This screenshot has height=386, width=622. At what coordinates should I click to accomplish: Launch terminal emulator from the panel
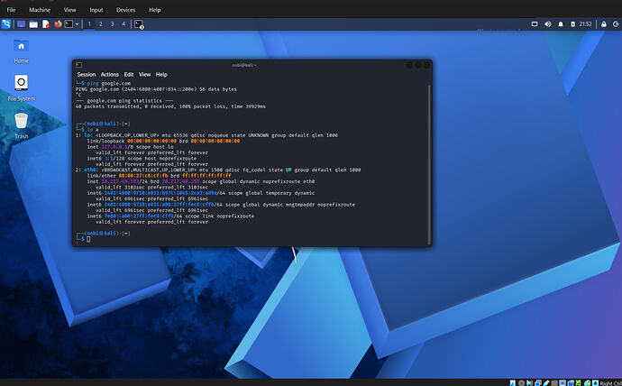pyautogui.click(x=69, y=24)
